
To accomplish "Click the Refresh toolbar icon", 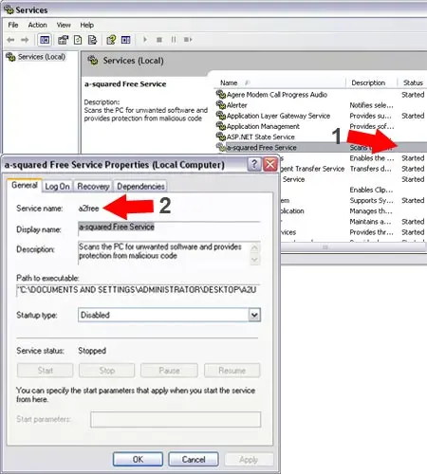I will tap(78, 40).
